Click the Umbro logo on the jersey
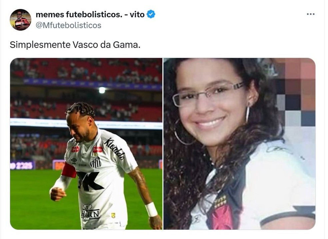The width and height of the screenshot is (328, 239). (x=74, y=161)
